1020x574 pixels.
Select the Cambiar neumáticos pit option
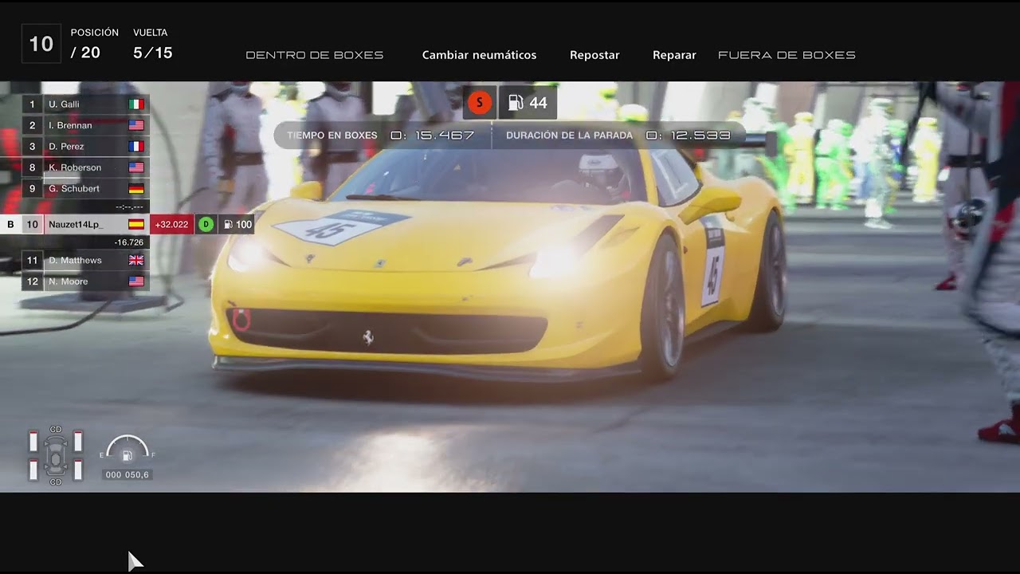pos(479,55)
